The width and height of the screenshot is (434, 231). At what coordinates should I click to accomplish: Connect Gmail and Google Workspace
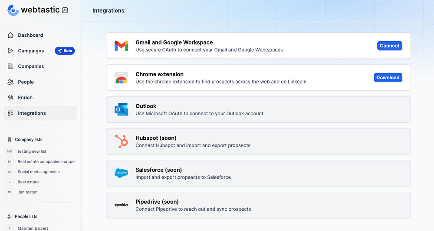(x=389, y=46)
